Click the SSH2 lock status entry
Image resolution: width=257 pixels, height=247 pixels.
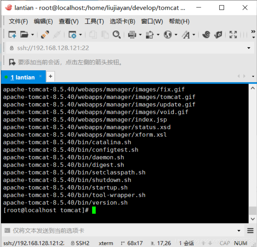(80, 243)
